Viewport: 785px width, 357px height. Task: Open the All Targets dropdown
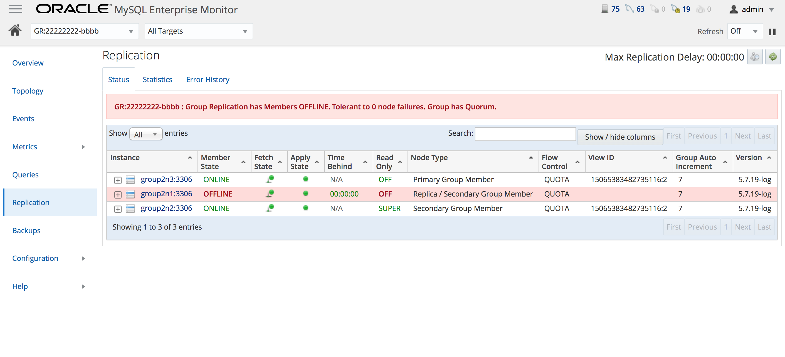tap(198, 31)
